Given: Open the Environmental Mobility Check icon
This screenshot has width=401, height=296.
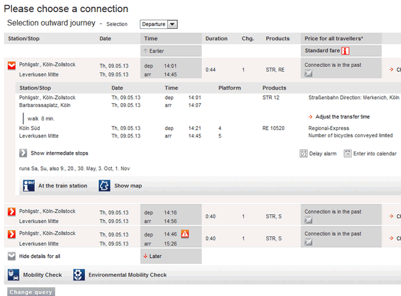Looking at the screenshot, I should 79,275.
